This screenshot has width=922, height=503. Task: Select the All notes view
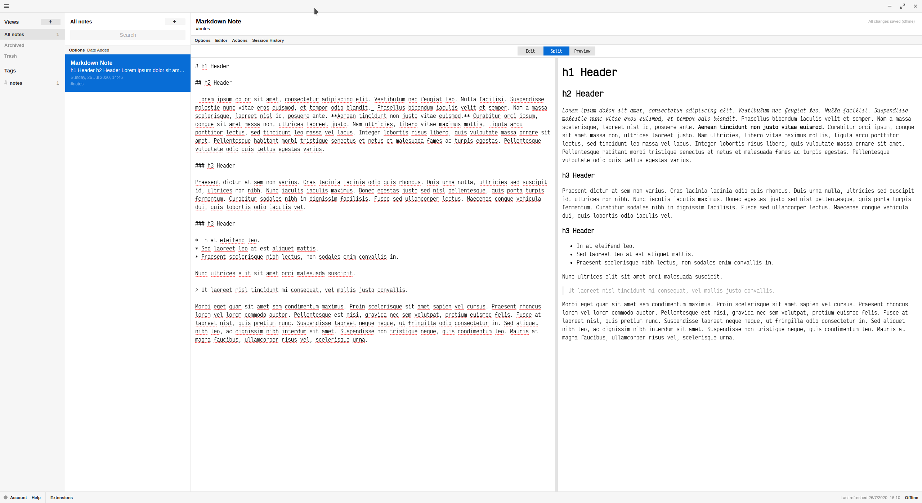tap(32, 35)
